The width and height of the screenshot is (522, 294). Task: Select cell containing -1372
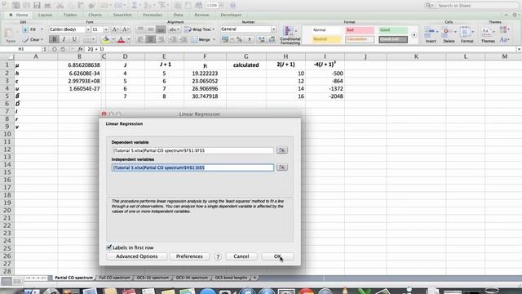pos(325,89)
